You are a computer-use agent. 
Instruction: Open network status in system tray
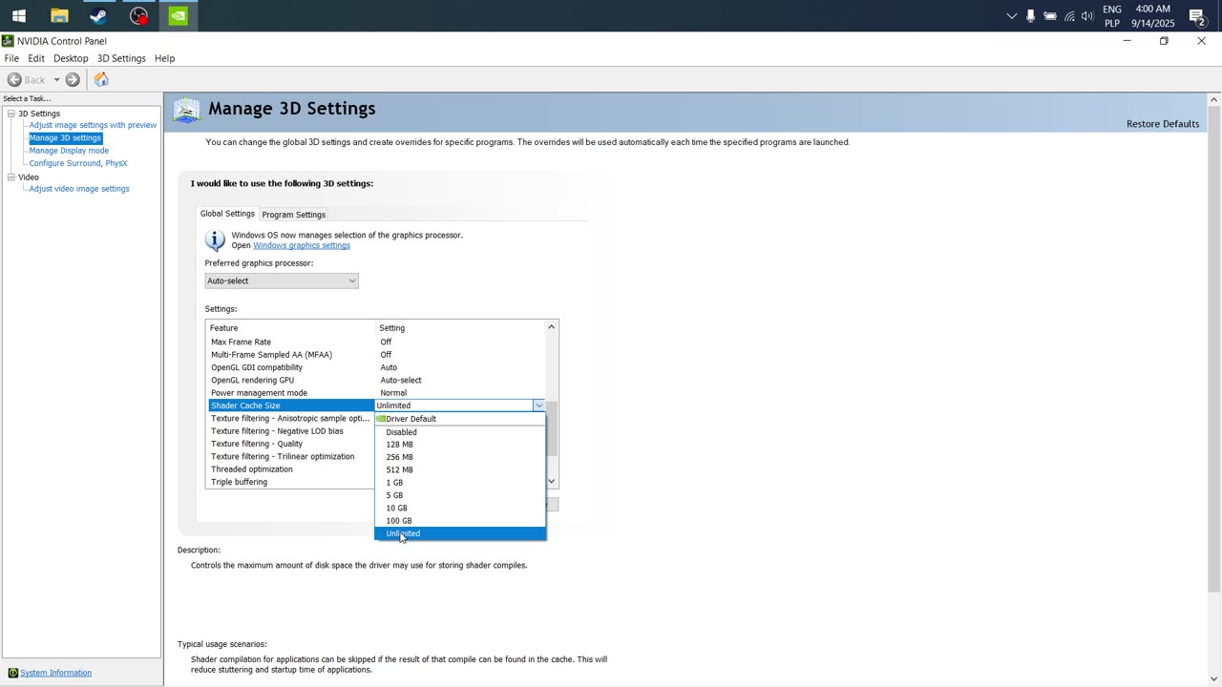pyautogui.click(x=1069, y=15)
